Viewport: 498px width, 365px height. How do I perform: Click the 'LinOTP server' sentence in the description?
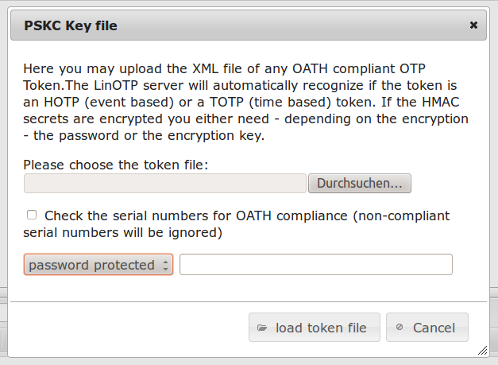point(238,85)
